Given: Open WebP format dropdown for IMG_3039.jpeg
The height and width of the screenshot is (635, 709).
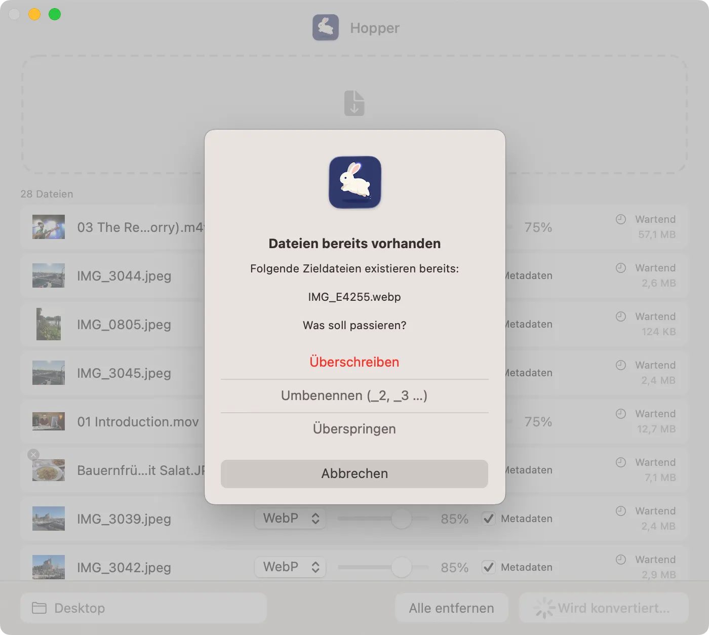Looking at the screenshot, I should 290,519.
